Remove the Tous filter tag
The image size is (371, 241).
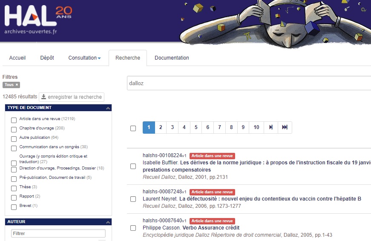tap(17, 85)
